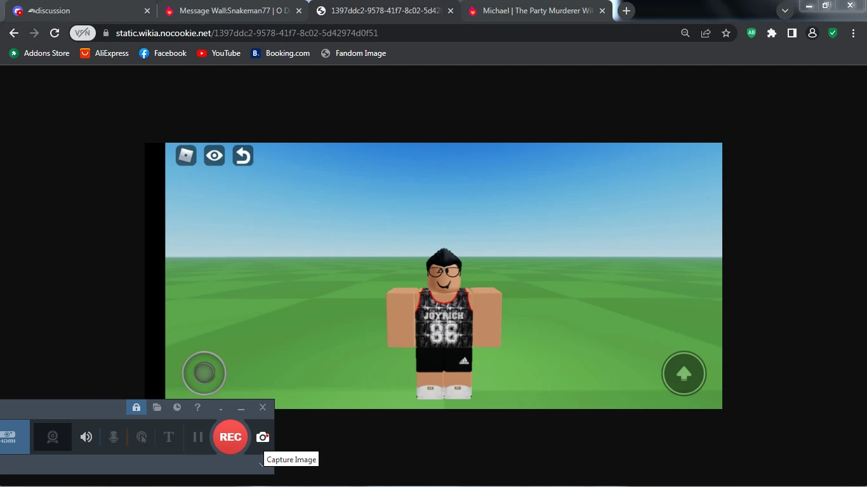Click the green shield checkmark extension

click(833, 33)
